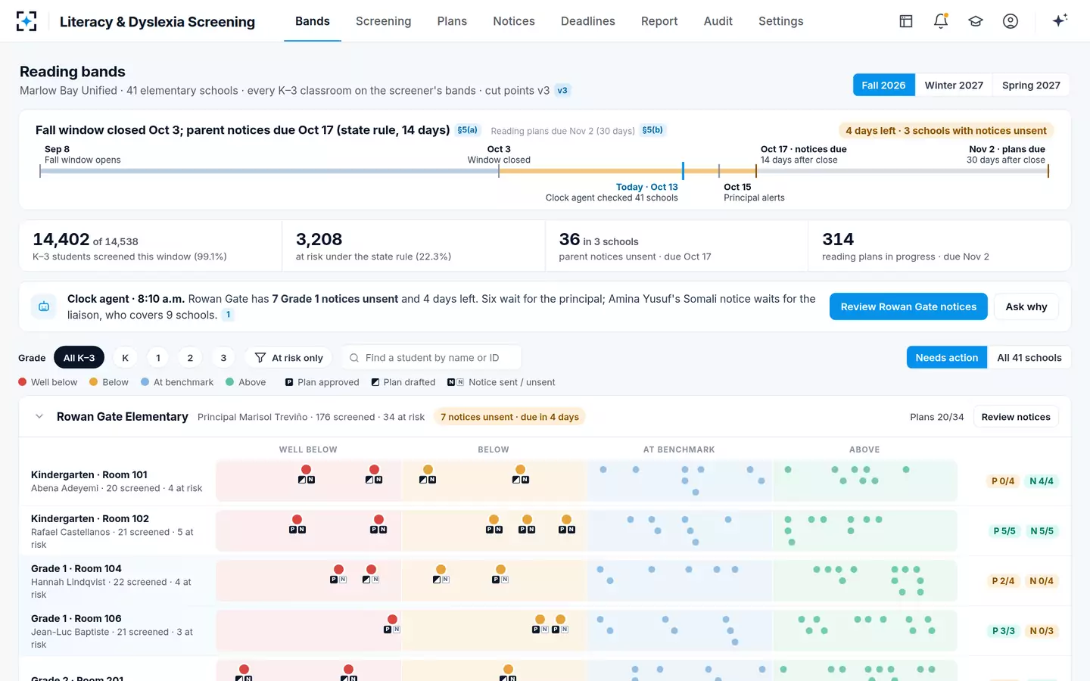The height and width of the screenshot is (681, 1090).
Task: Click the clock agent robot icon
Action: click(x=44, y=306)
